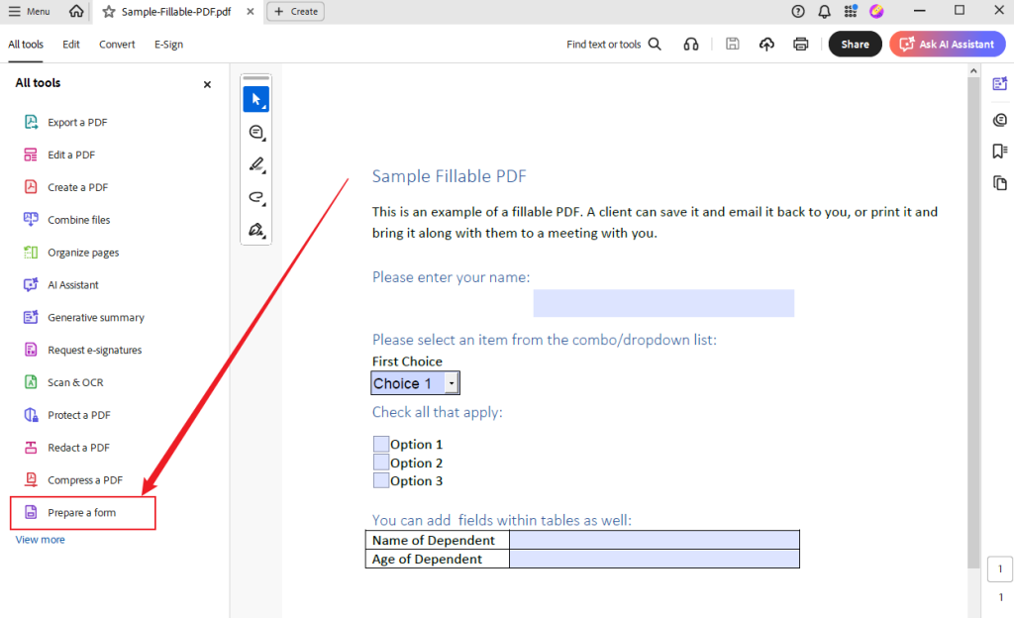The height and width of the screenshot is (618, 1014).
Task: Open the Bookmarks panel
Action: (x=1000, y=151)
